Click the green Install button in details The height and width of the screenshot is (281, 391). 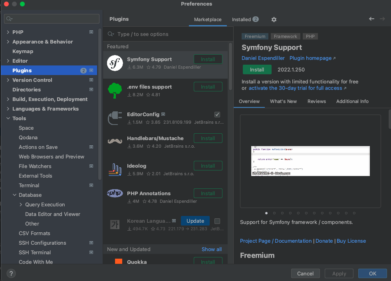point(257,69)
